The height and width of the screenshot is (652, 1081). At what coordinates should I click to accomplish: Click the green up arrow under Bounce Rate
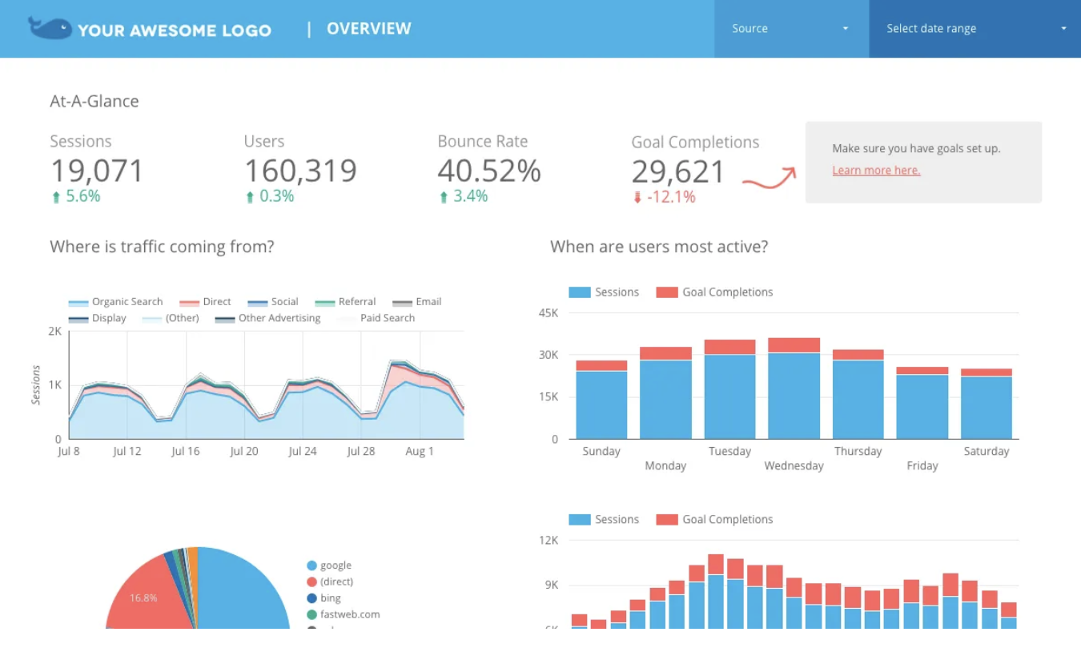(x=444, y=197)
